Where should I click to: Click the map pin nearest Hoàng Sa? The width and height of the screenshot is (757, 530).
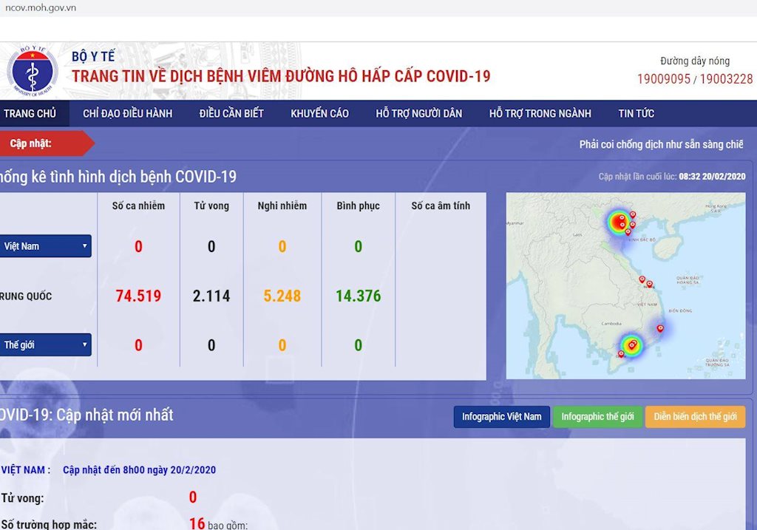(x=650, y=284)
